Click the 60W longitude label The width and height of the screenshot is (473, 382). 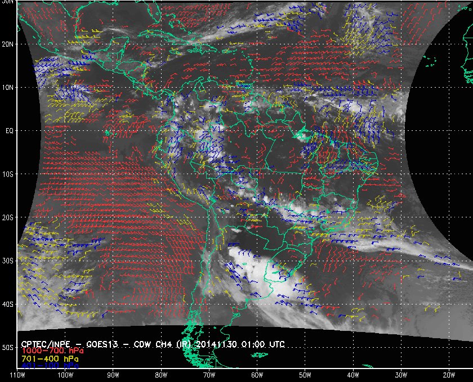(257, 375)
